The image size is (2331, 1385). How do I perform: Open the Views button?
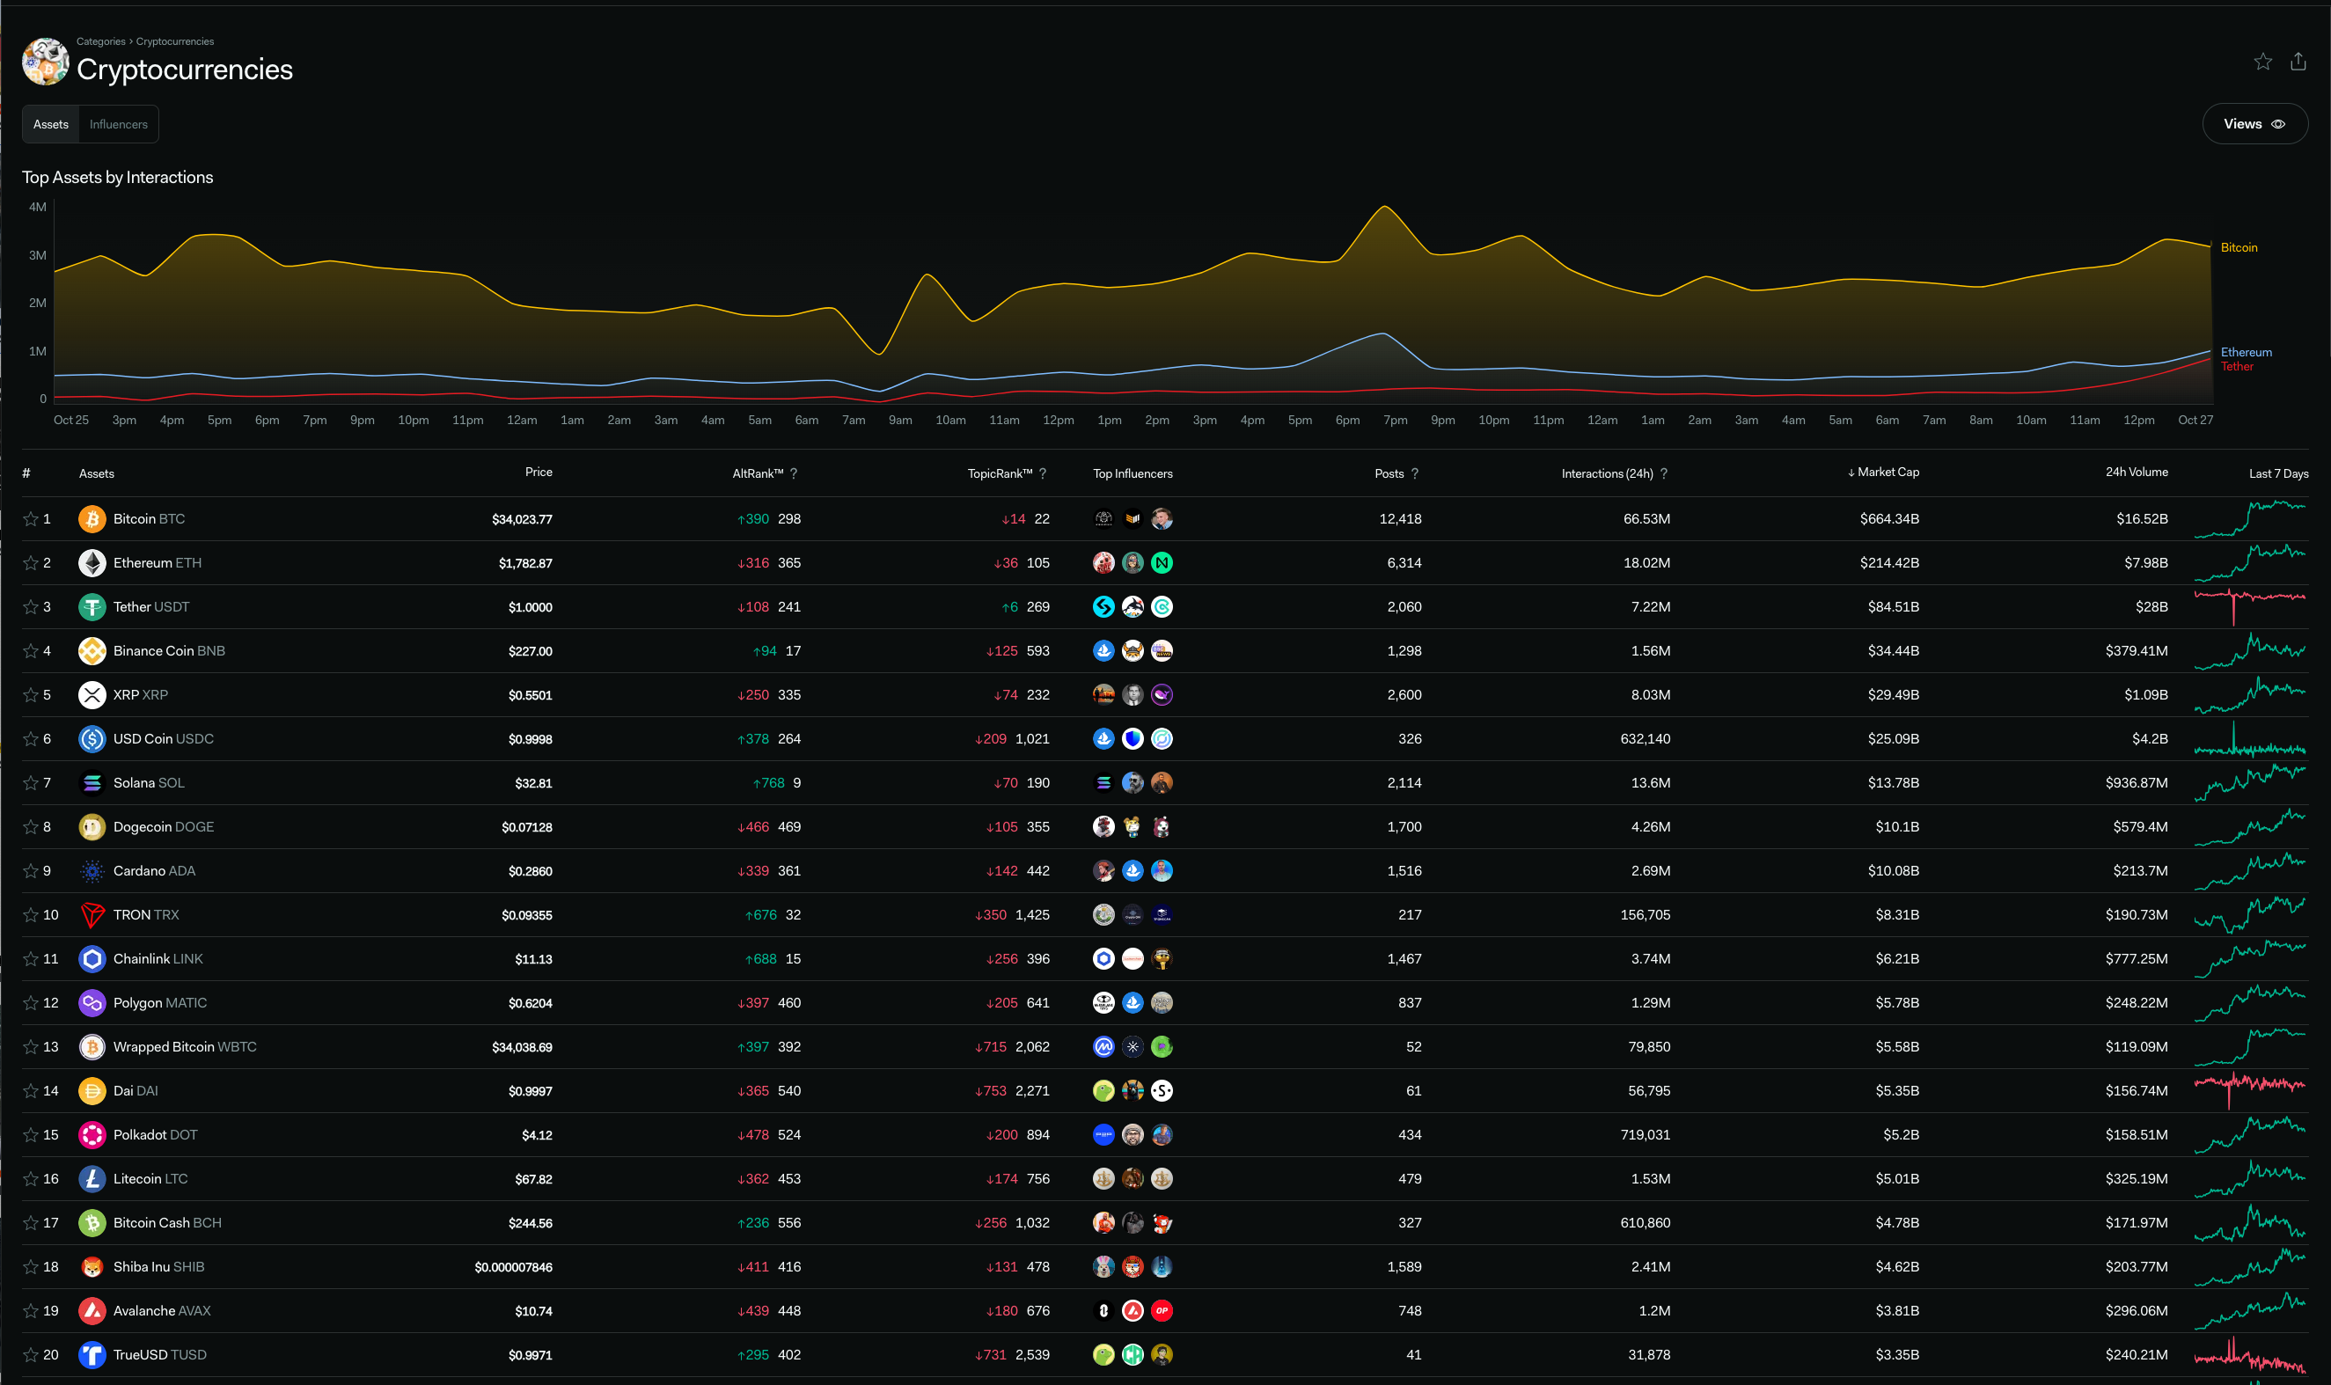pyautogui.click(x=2254, y=124)
